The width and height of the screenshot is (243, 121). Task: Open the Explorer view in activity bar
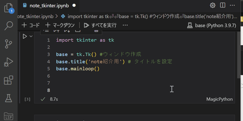8,8
